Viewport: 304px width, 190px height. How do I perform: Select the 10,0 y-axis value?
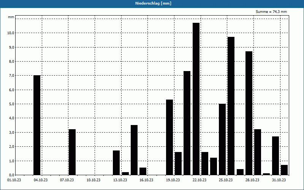(x=11, y=33)
